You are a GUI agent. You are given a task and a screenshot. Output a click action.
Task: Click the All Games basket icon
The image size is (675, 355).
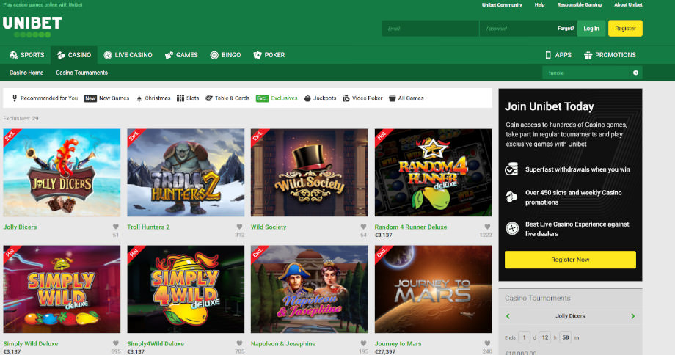pos(393,98)
